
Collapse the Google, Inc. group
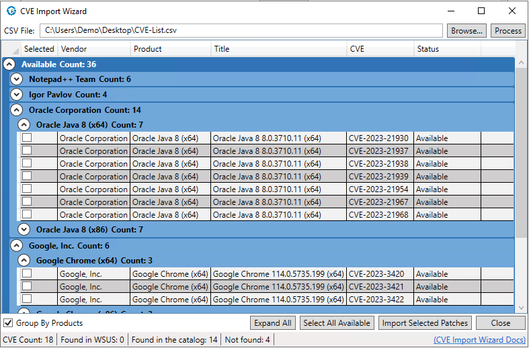[x=17, y=246]
